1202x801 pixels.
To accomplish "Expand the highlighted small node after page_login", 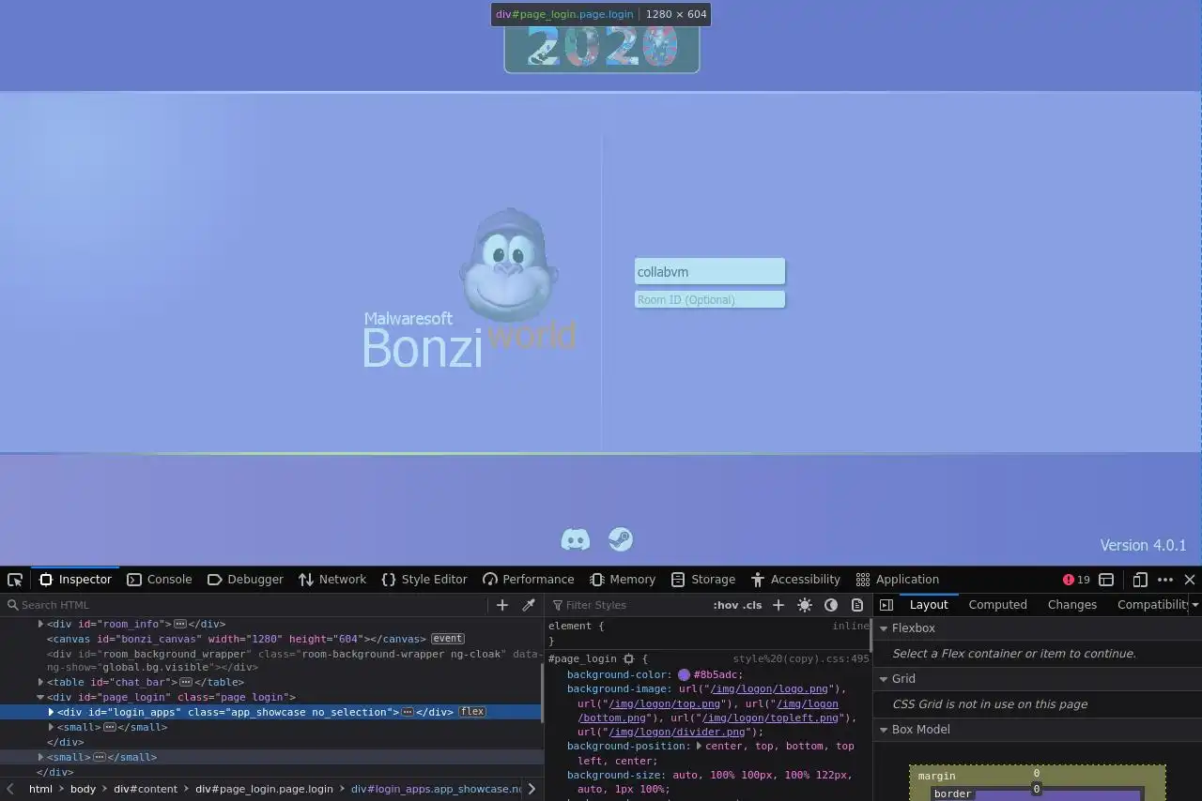I will pos(40,757).
